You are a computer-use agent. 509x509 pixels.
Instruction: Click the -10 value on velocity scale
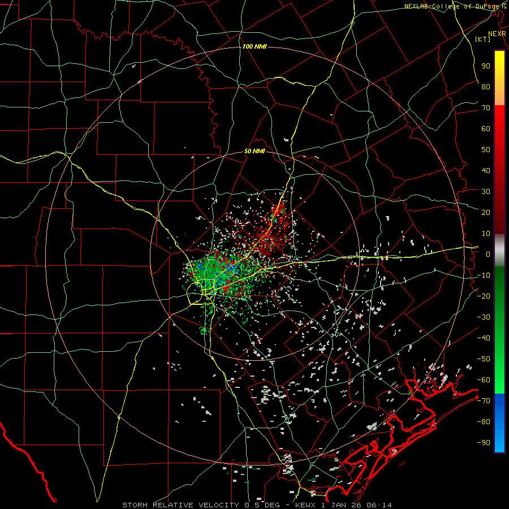pos(484,275)
